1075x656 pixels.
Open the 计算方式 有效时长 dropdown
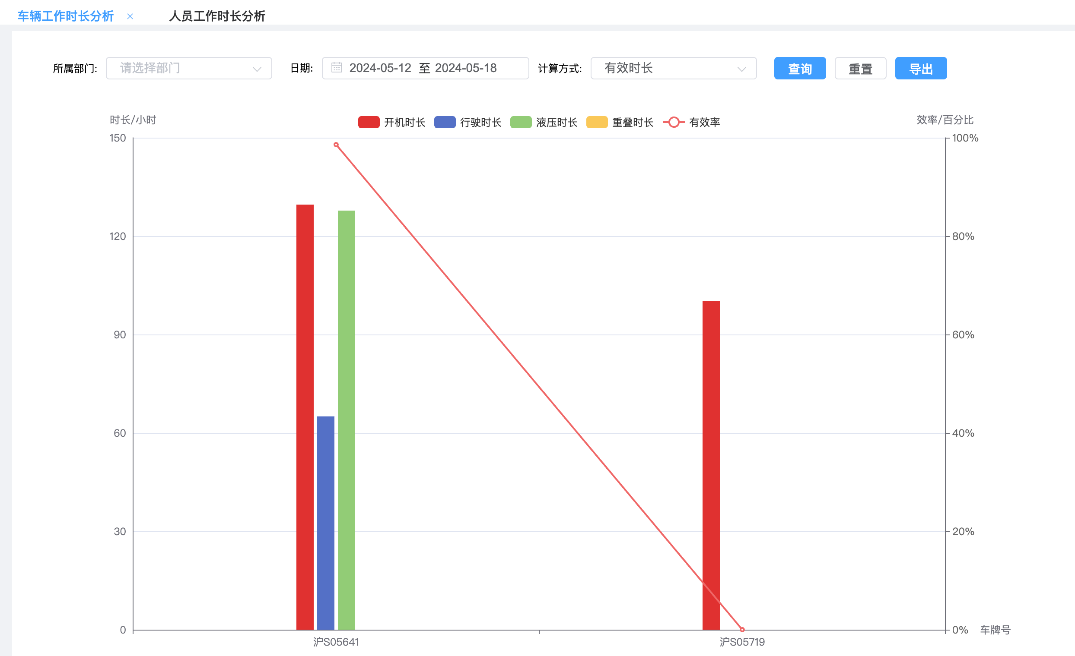click(673, 68)
